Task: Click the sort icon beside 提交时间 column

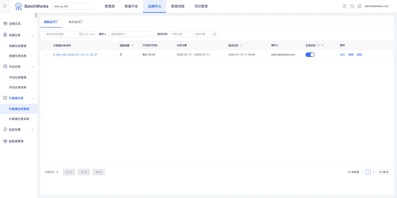Action: 241,46
